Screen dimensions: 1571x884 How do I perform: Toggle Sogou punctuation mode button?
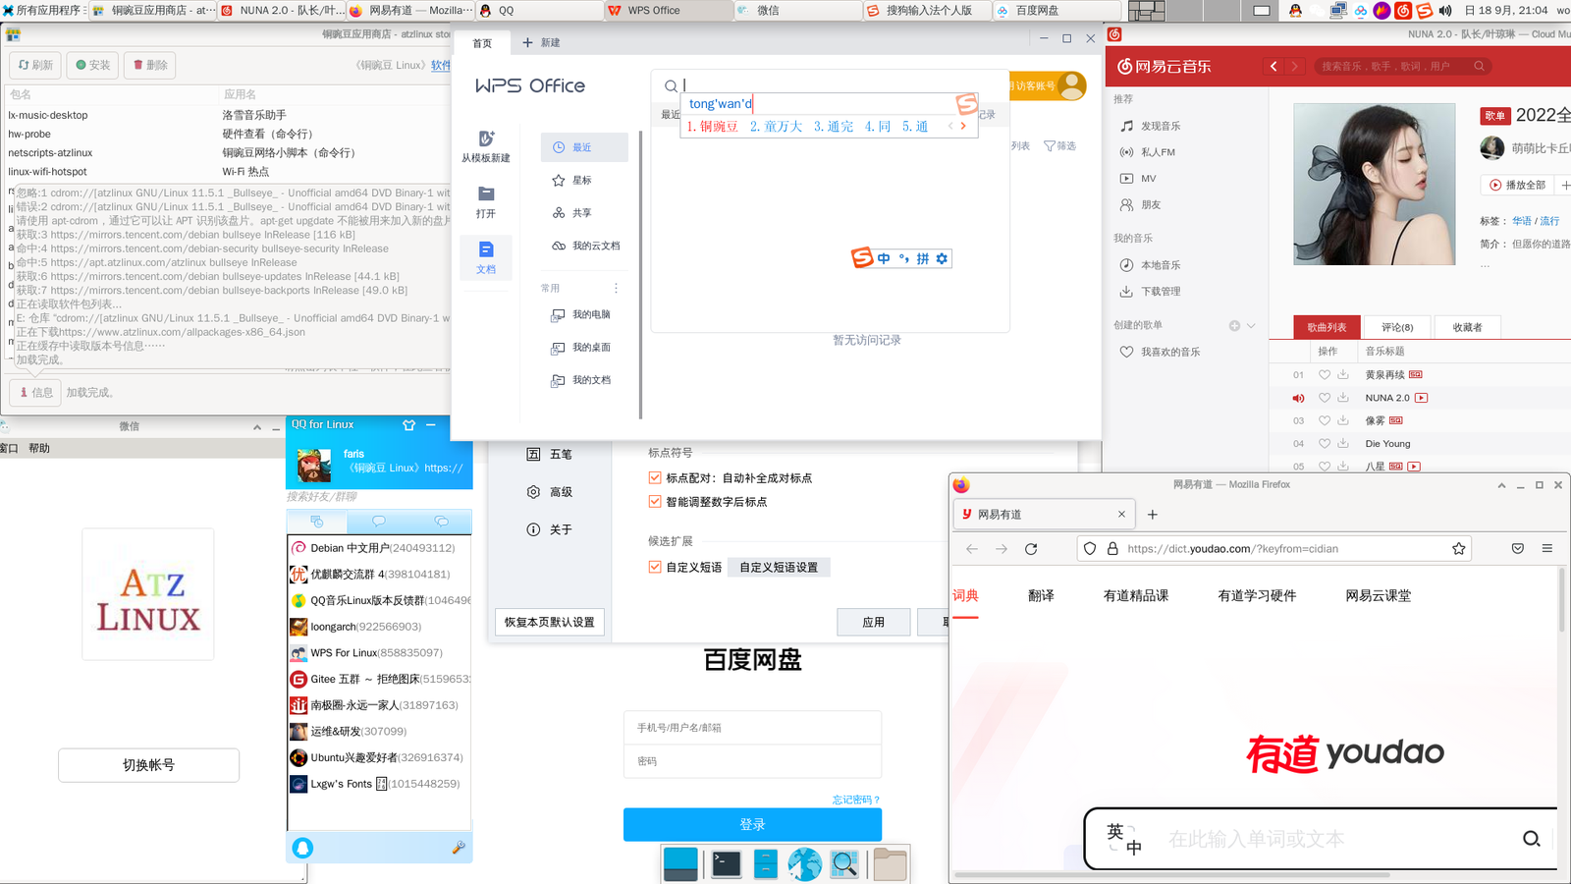(904, 258)
